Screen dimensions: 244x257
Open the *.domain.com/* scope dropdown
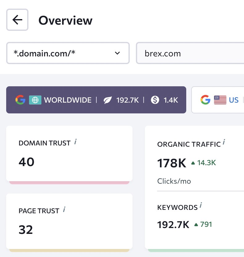pos(68,53)
